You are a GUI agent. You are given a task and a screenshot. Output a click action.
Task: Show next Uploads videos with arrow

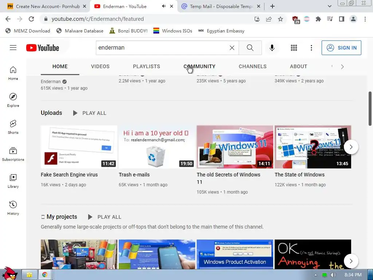tap(351, 147)
